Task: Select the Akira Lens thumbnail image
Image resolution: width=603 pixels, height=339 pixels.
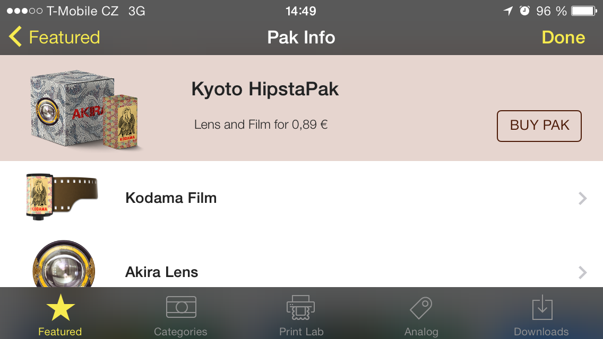Action: tap(63, 267)
